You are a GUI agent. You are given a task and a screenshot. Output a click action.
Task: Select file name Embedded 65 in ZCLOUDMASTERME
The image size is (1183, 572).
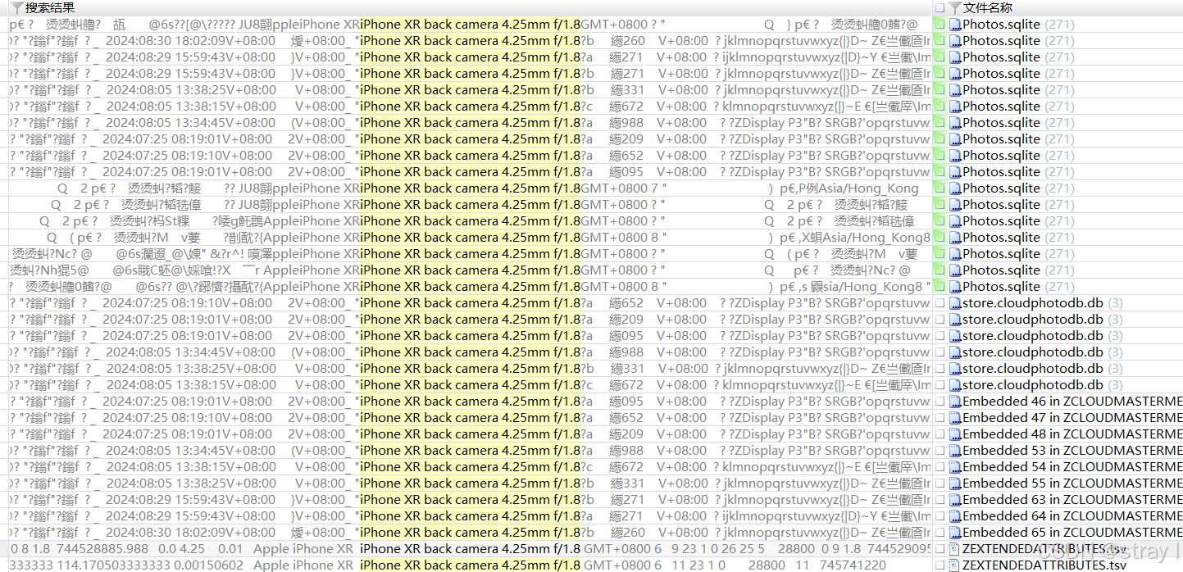tap(1072, 533)
